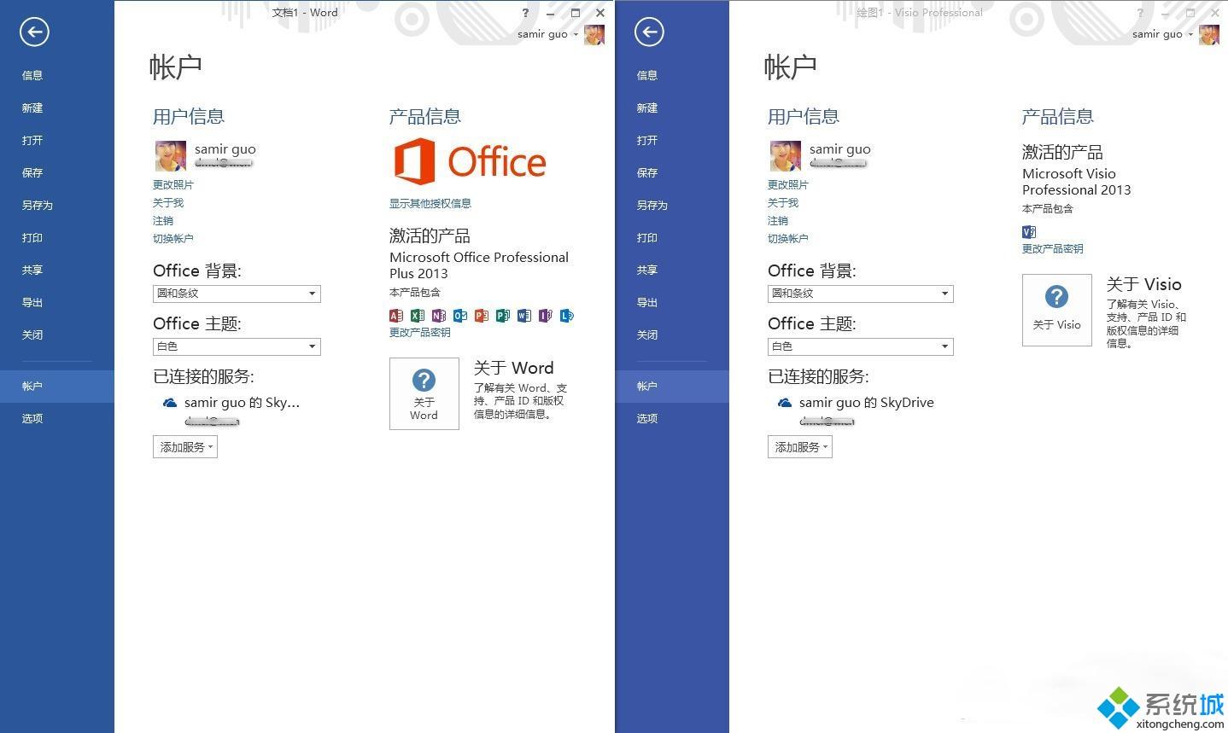The height and width of the screenshot is (733, 1228).
Task: Click 注销 link in Word
Action: (163, 220)
